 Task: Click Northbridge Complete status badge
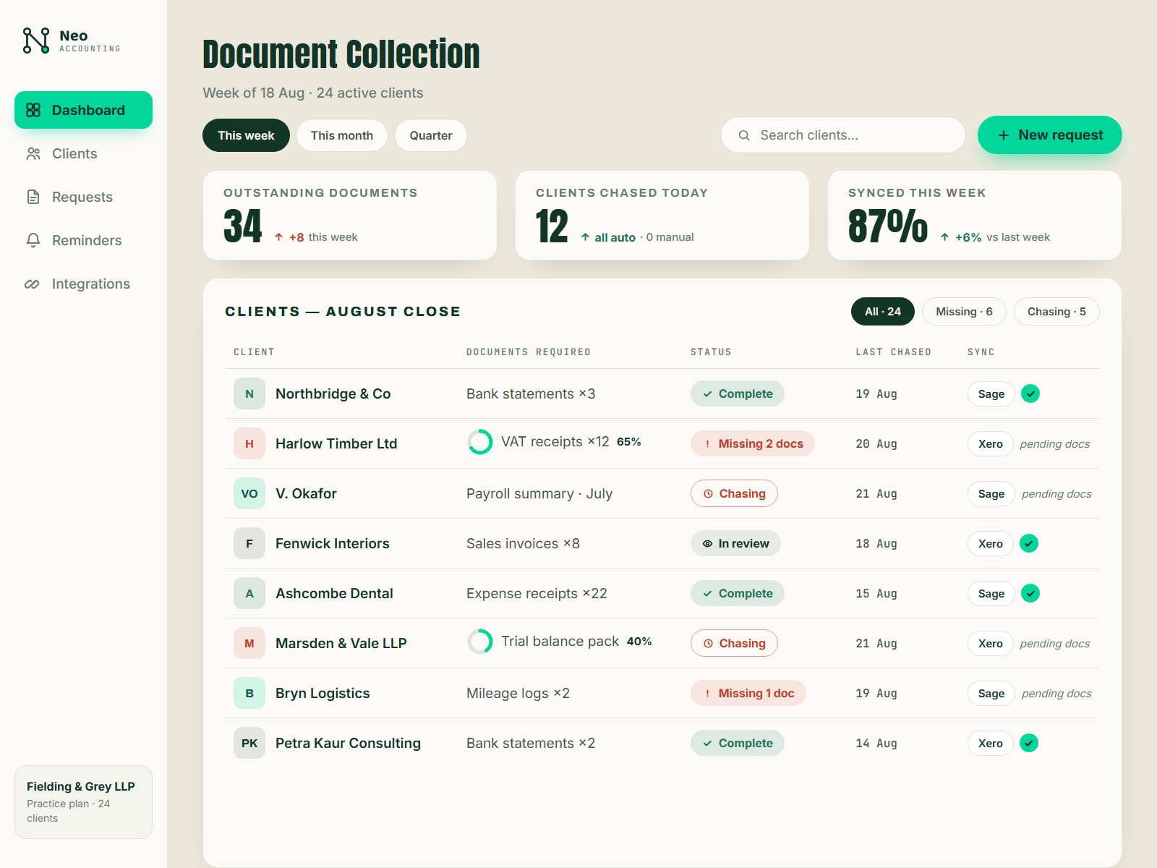click(738, 393)
